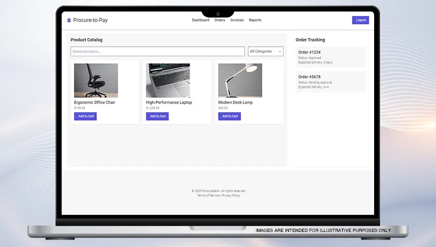Click the Modern Desk Lamp image
436x247 pixels.
click(240, 81)
